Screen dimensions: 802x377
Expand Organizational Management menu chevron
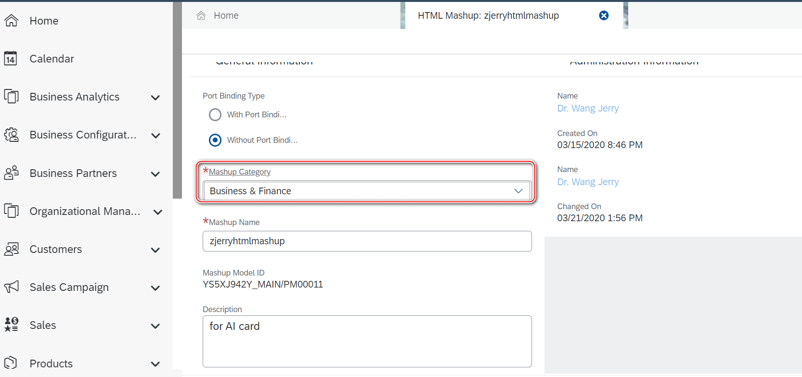pos(157,212)
